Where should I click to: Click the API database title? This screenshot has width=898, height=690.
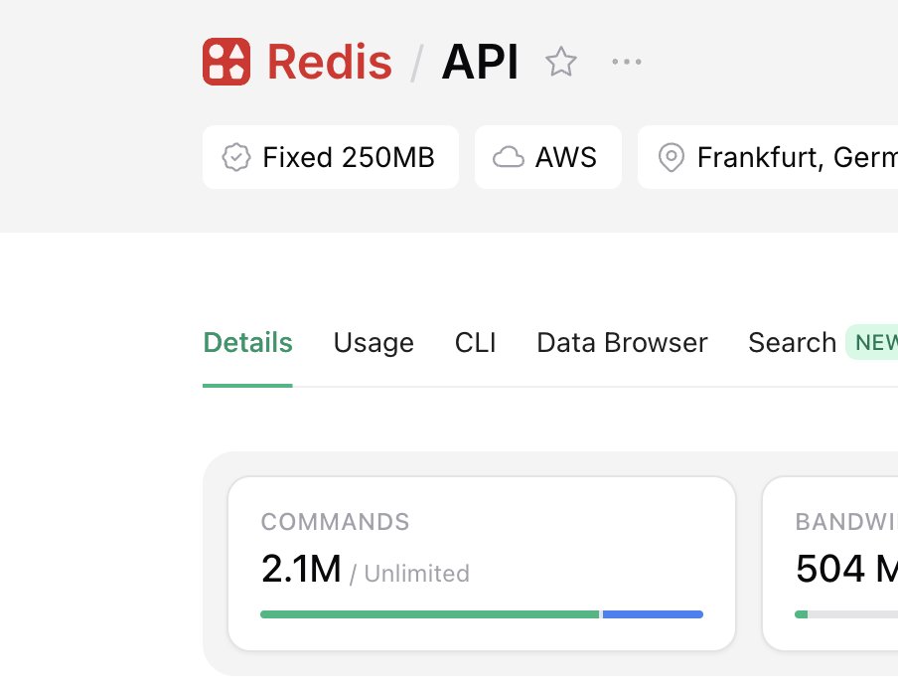[480, 62]
